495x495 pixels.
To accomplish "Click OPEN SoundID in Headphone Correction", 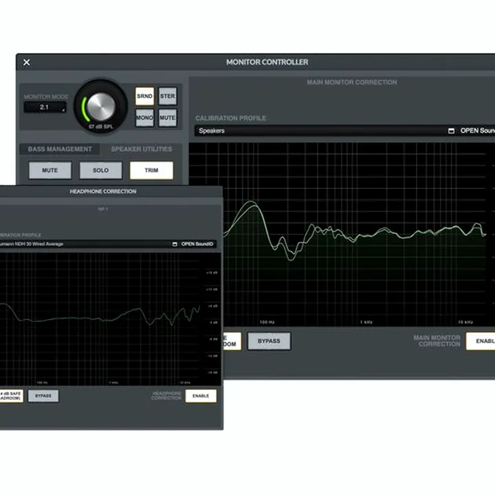I will (197, 244).
